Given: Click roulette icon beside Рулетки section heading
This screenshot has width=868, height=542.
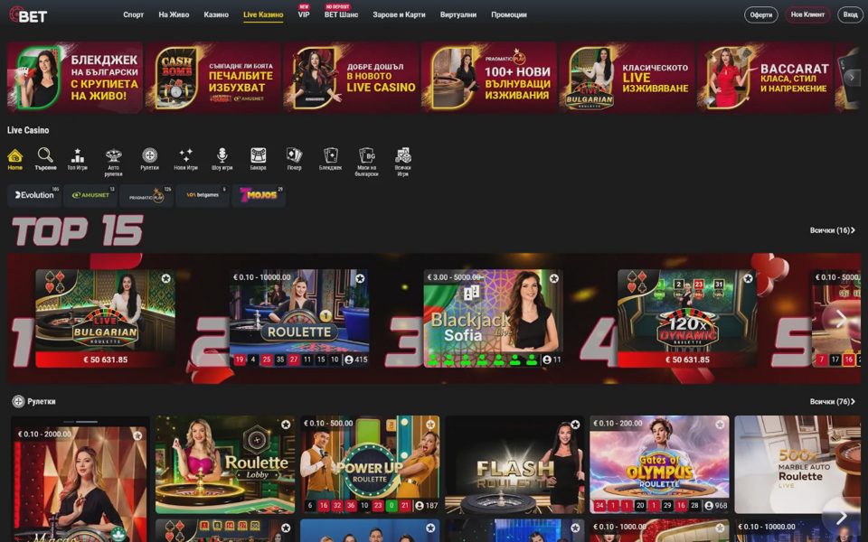Looking at the screenshot, I should 18,401.
